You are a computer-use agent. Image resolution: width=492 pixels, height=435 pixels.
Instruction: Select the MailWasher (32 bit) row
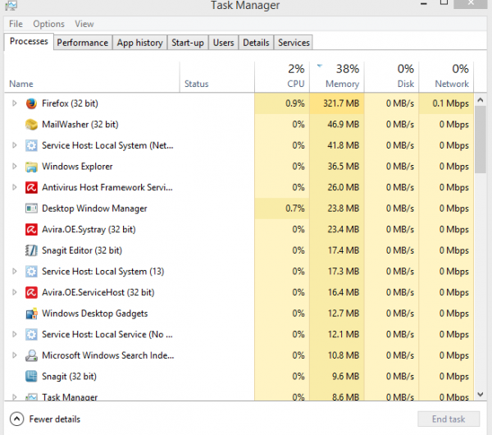[239, 125]
